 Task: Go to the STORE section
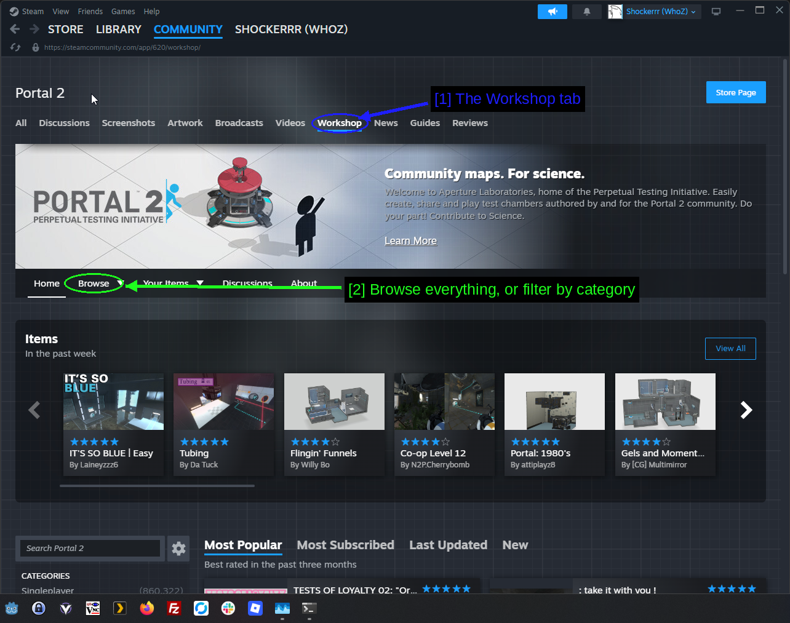(66, 30)
